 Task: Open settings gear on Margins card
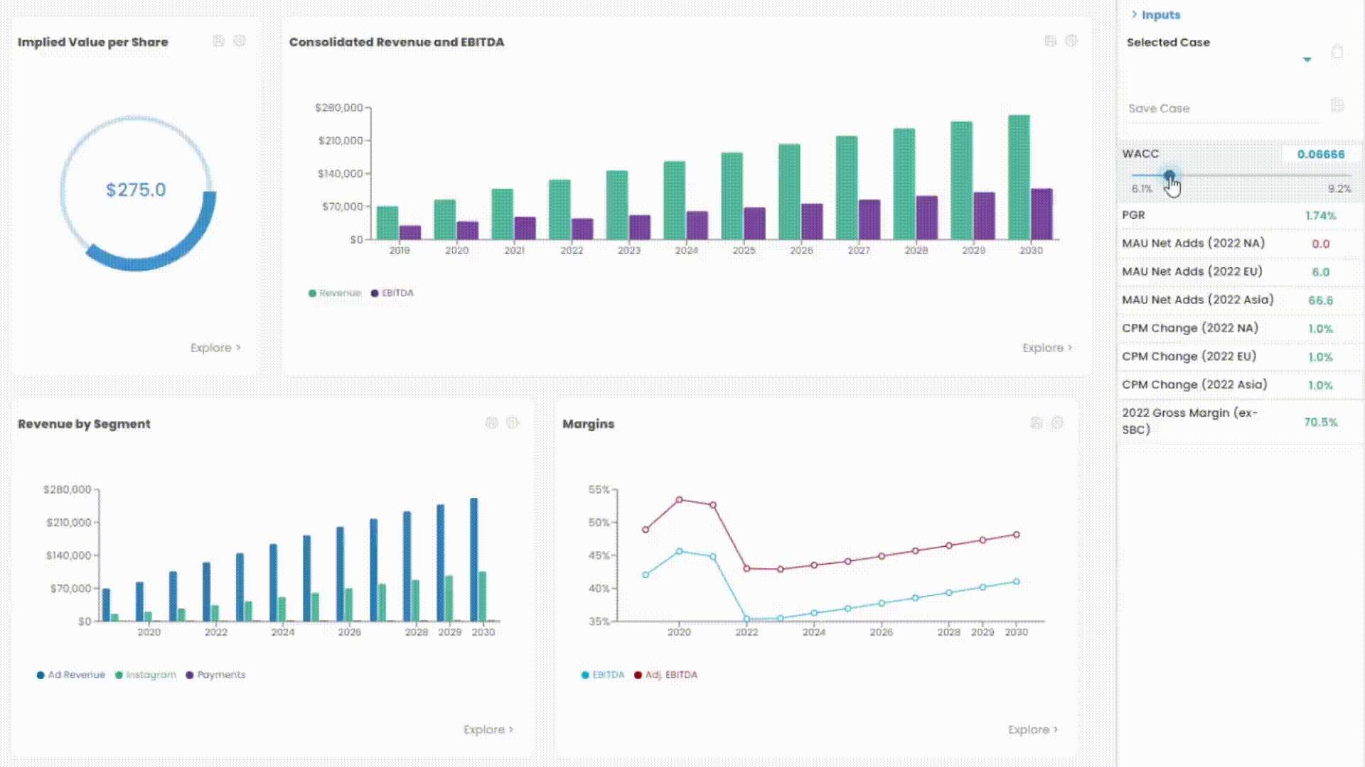click(1057, 423)
